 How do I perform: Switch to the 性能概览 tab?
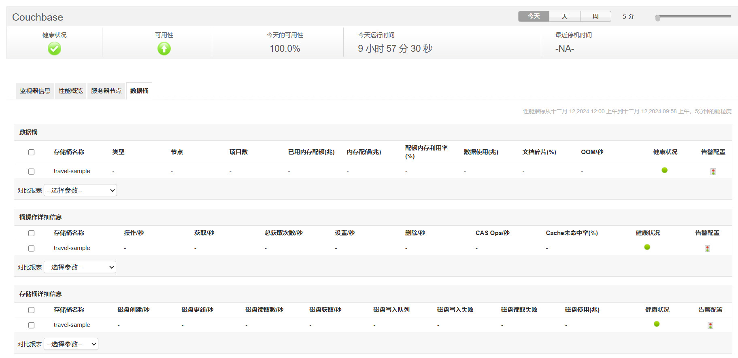point(70,91)
